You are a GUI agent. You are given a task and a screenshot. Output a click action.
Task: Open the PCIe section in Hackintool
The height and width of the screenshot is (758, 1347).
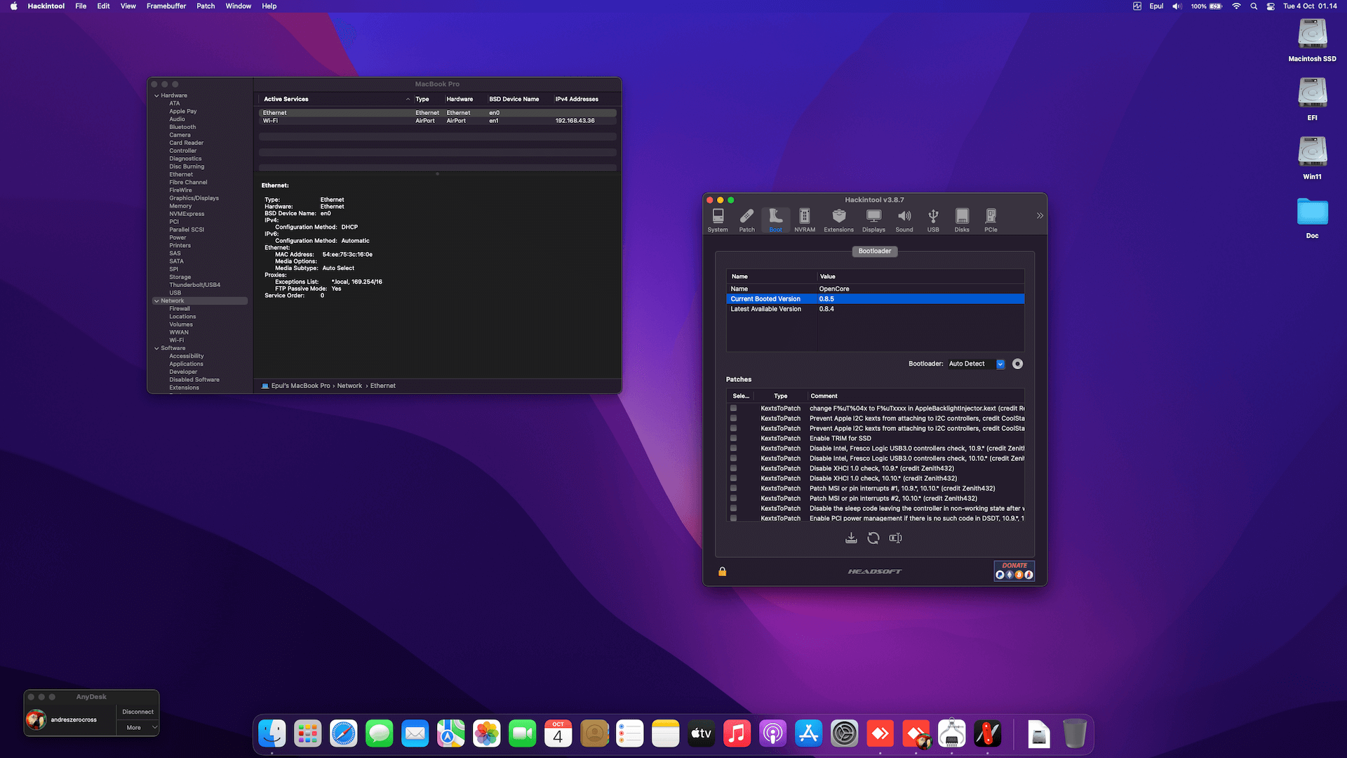pyautogui.click(x=991, y=220)
